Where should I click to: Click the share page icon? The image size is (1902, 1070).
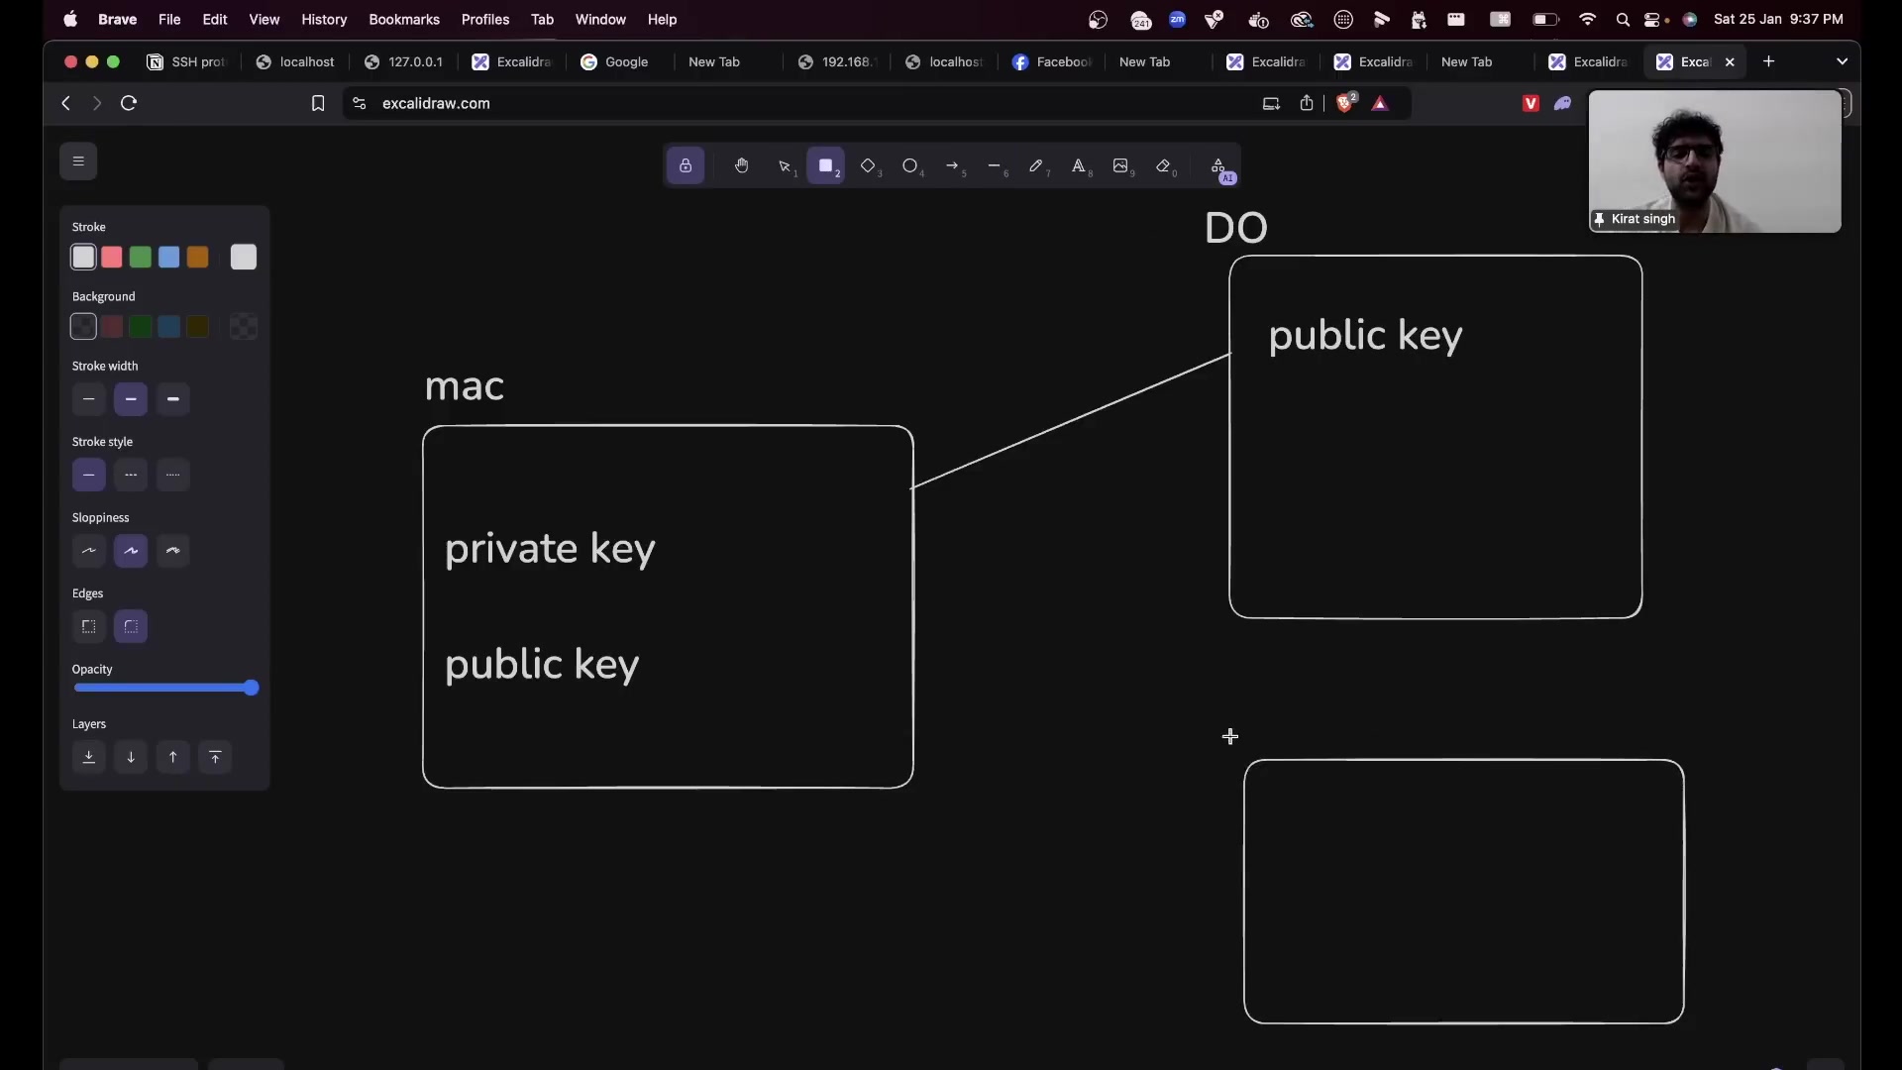click(x=1307, y=103)
